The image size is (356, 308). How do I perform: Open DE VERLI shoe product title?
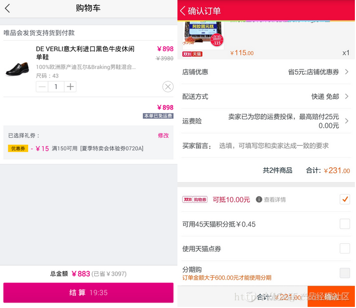point(85,53)
